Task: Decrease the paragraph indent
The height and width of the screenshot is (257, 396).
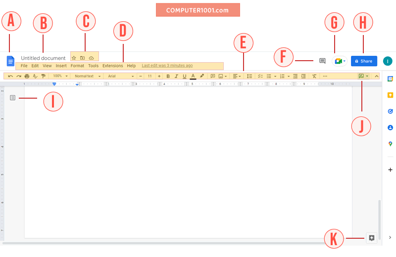Action: click(x=295, y=76)
